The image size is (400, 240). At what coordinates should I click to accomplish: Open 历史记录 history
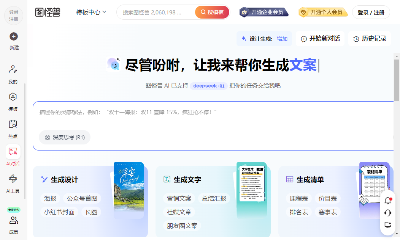(370, 39)
